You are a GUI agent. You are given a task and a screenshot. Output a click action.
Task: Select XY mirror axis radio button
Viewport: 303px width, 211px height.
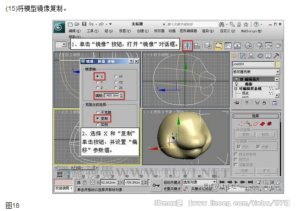(116, 77)
